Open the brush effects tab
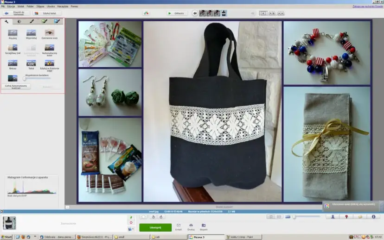This screenshot has width=384, height=240. [x=32, y=21]
